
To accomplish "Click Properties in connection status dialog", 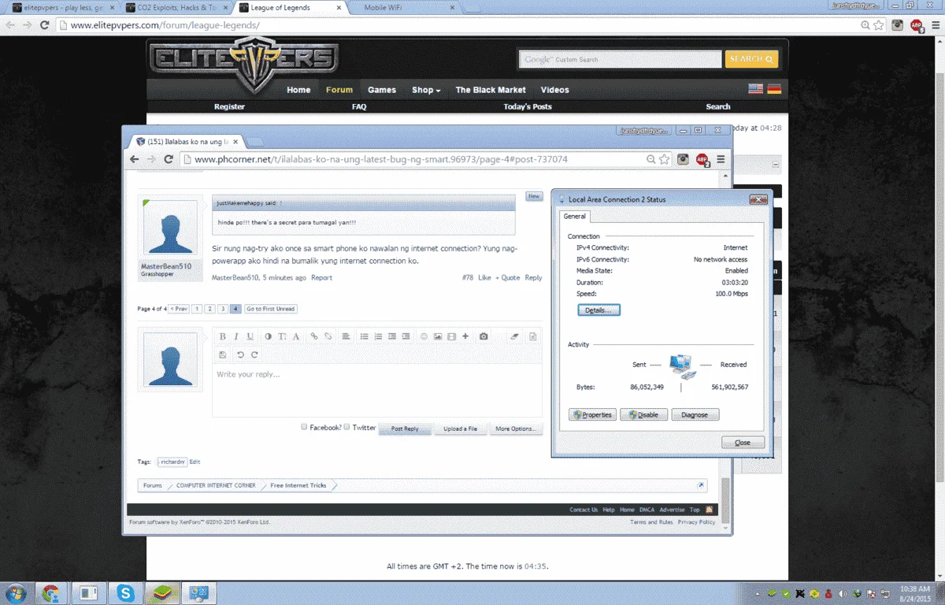I will [x=592, y=415].
